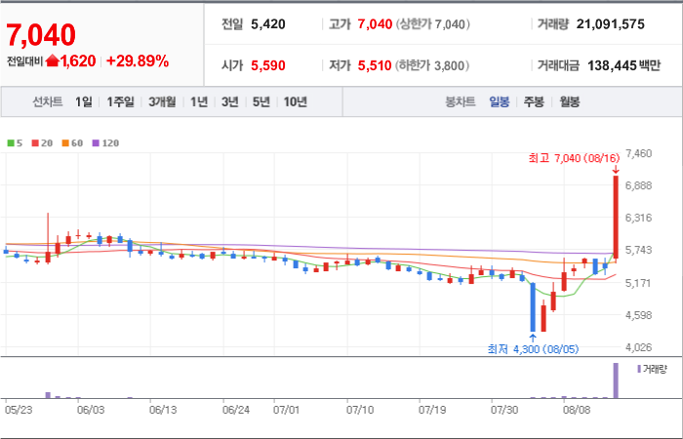Click the red 20-day moving average swatch
This screenshot has width=683, height=439.
pos(35,142)
